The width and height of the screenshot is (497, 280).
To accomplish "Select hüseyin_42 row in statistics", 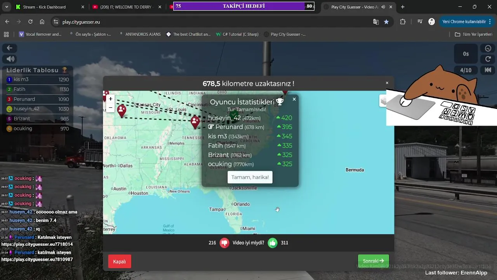I will [250, 118].
